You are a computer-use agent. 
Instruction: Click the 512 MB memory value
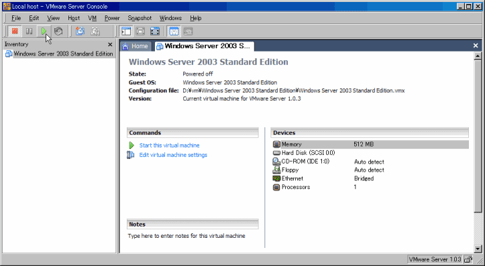(x=364, y=144)
